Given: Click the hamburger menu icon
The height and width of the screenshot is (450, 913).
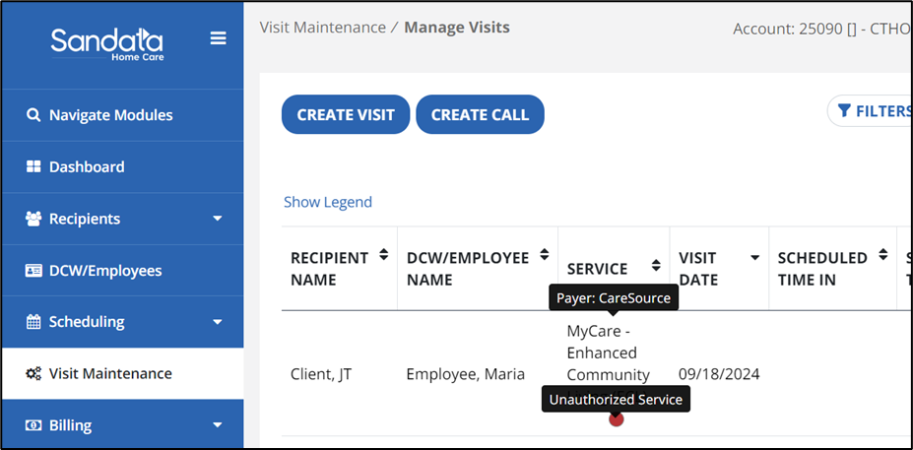Looking at the screenshot, I should click(x=218, y=39).
